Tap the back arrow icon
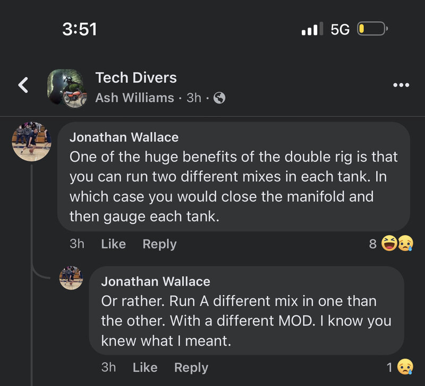Viewport: 425px width, 386px height. coord(23,85)
